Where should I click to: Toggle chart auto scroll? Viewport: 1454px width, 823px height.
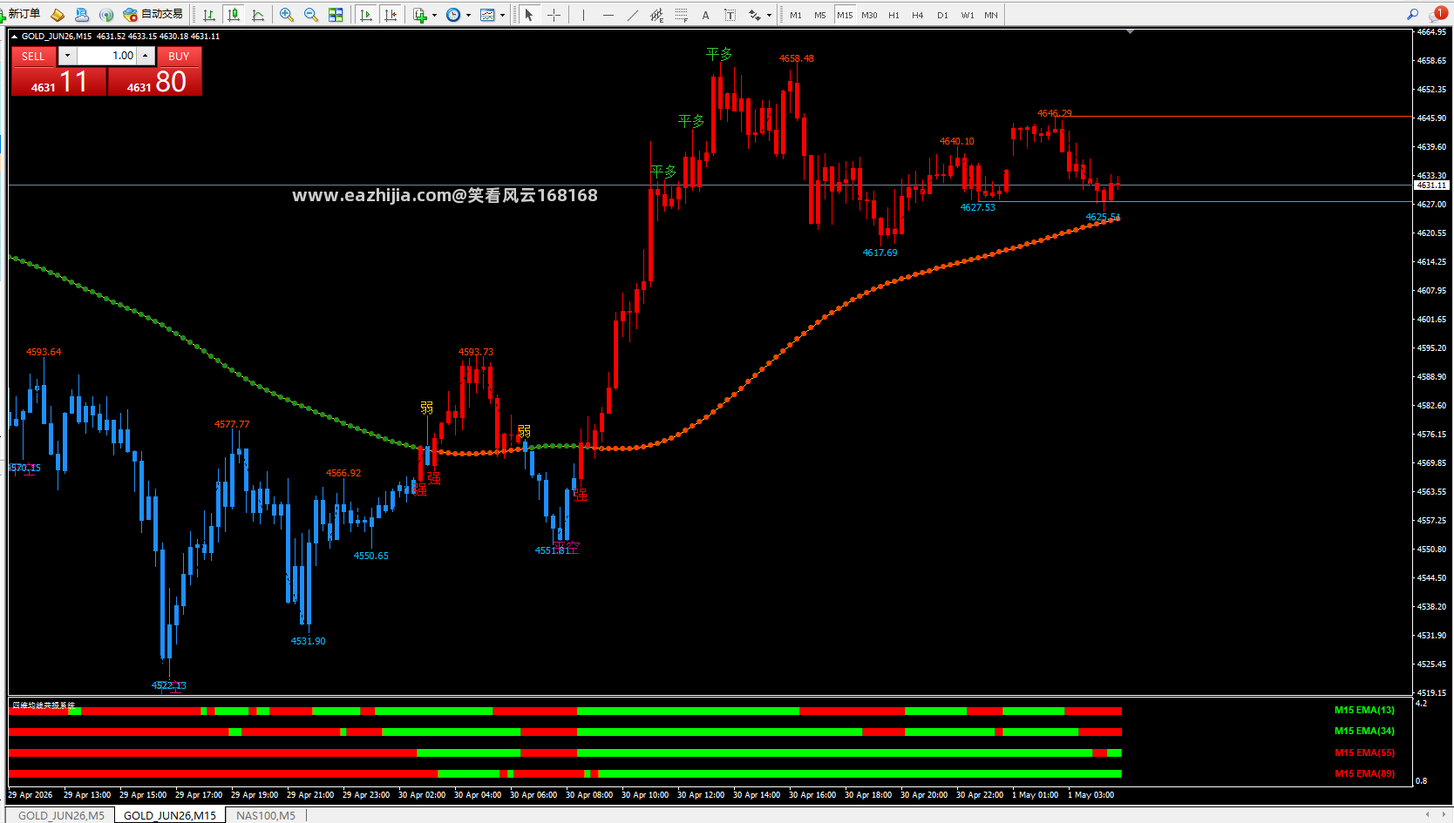coord(366,15)
